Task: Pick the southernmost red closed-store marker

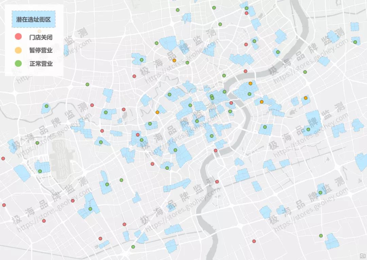Action: [254, 241]
